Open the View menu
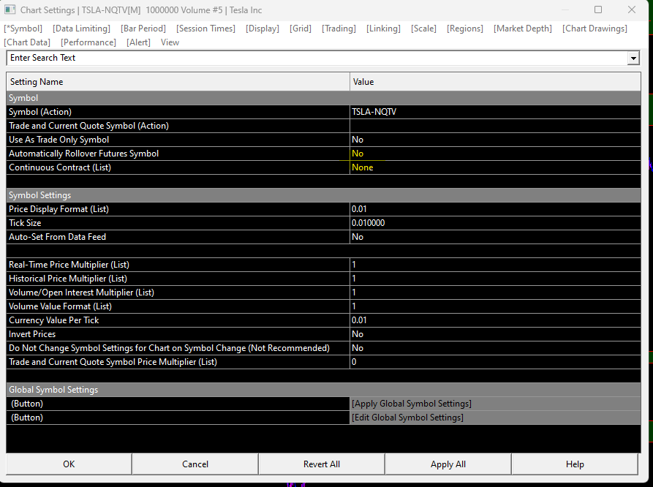This screenshot has height=487, width=653. point(170,42)
